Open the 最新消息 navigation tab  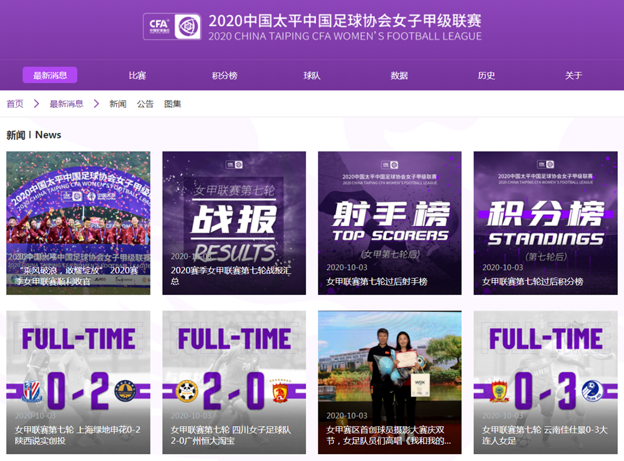(x=50, y=75)
